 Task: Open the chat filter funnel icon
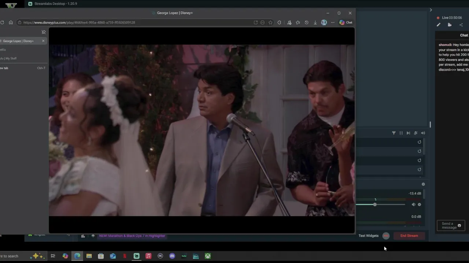point(394,133)
